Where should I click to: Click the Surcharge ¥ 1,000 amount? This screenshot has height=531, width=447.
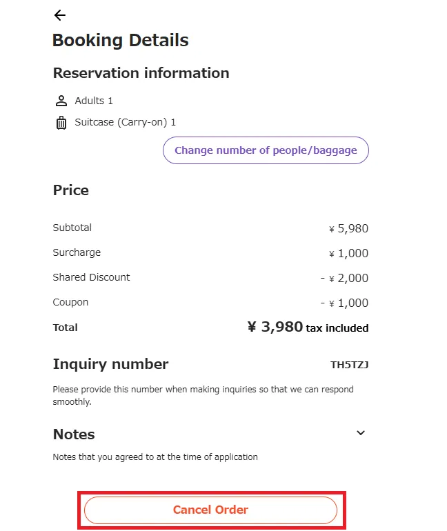pos(348,253)
